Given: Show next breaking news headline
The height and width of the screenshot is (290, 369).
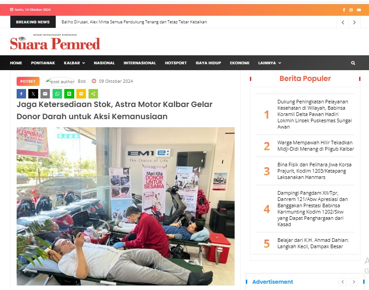Looking at the screenshot, I should 354,22.
